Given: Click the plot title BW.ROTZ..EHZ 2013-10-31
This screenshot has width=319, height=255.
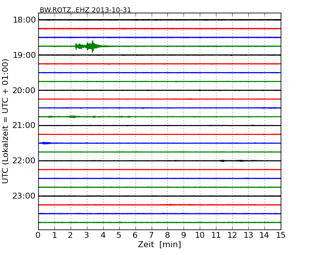Looking at the screenshot, I should 85,10.
